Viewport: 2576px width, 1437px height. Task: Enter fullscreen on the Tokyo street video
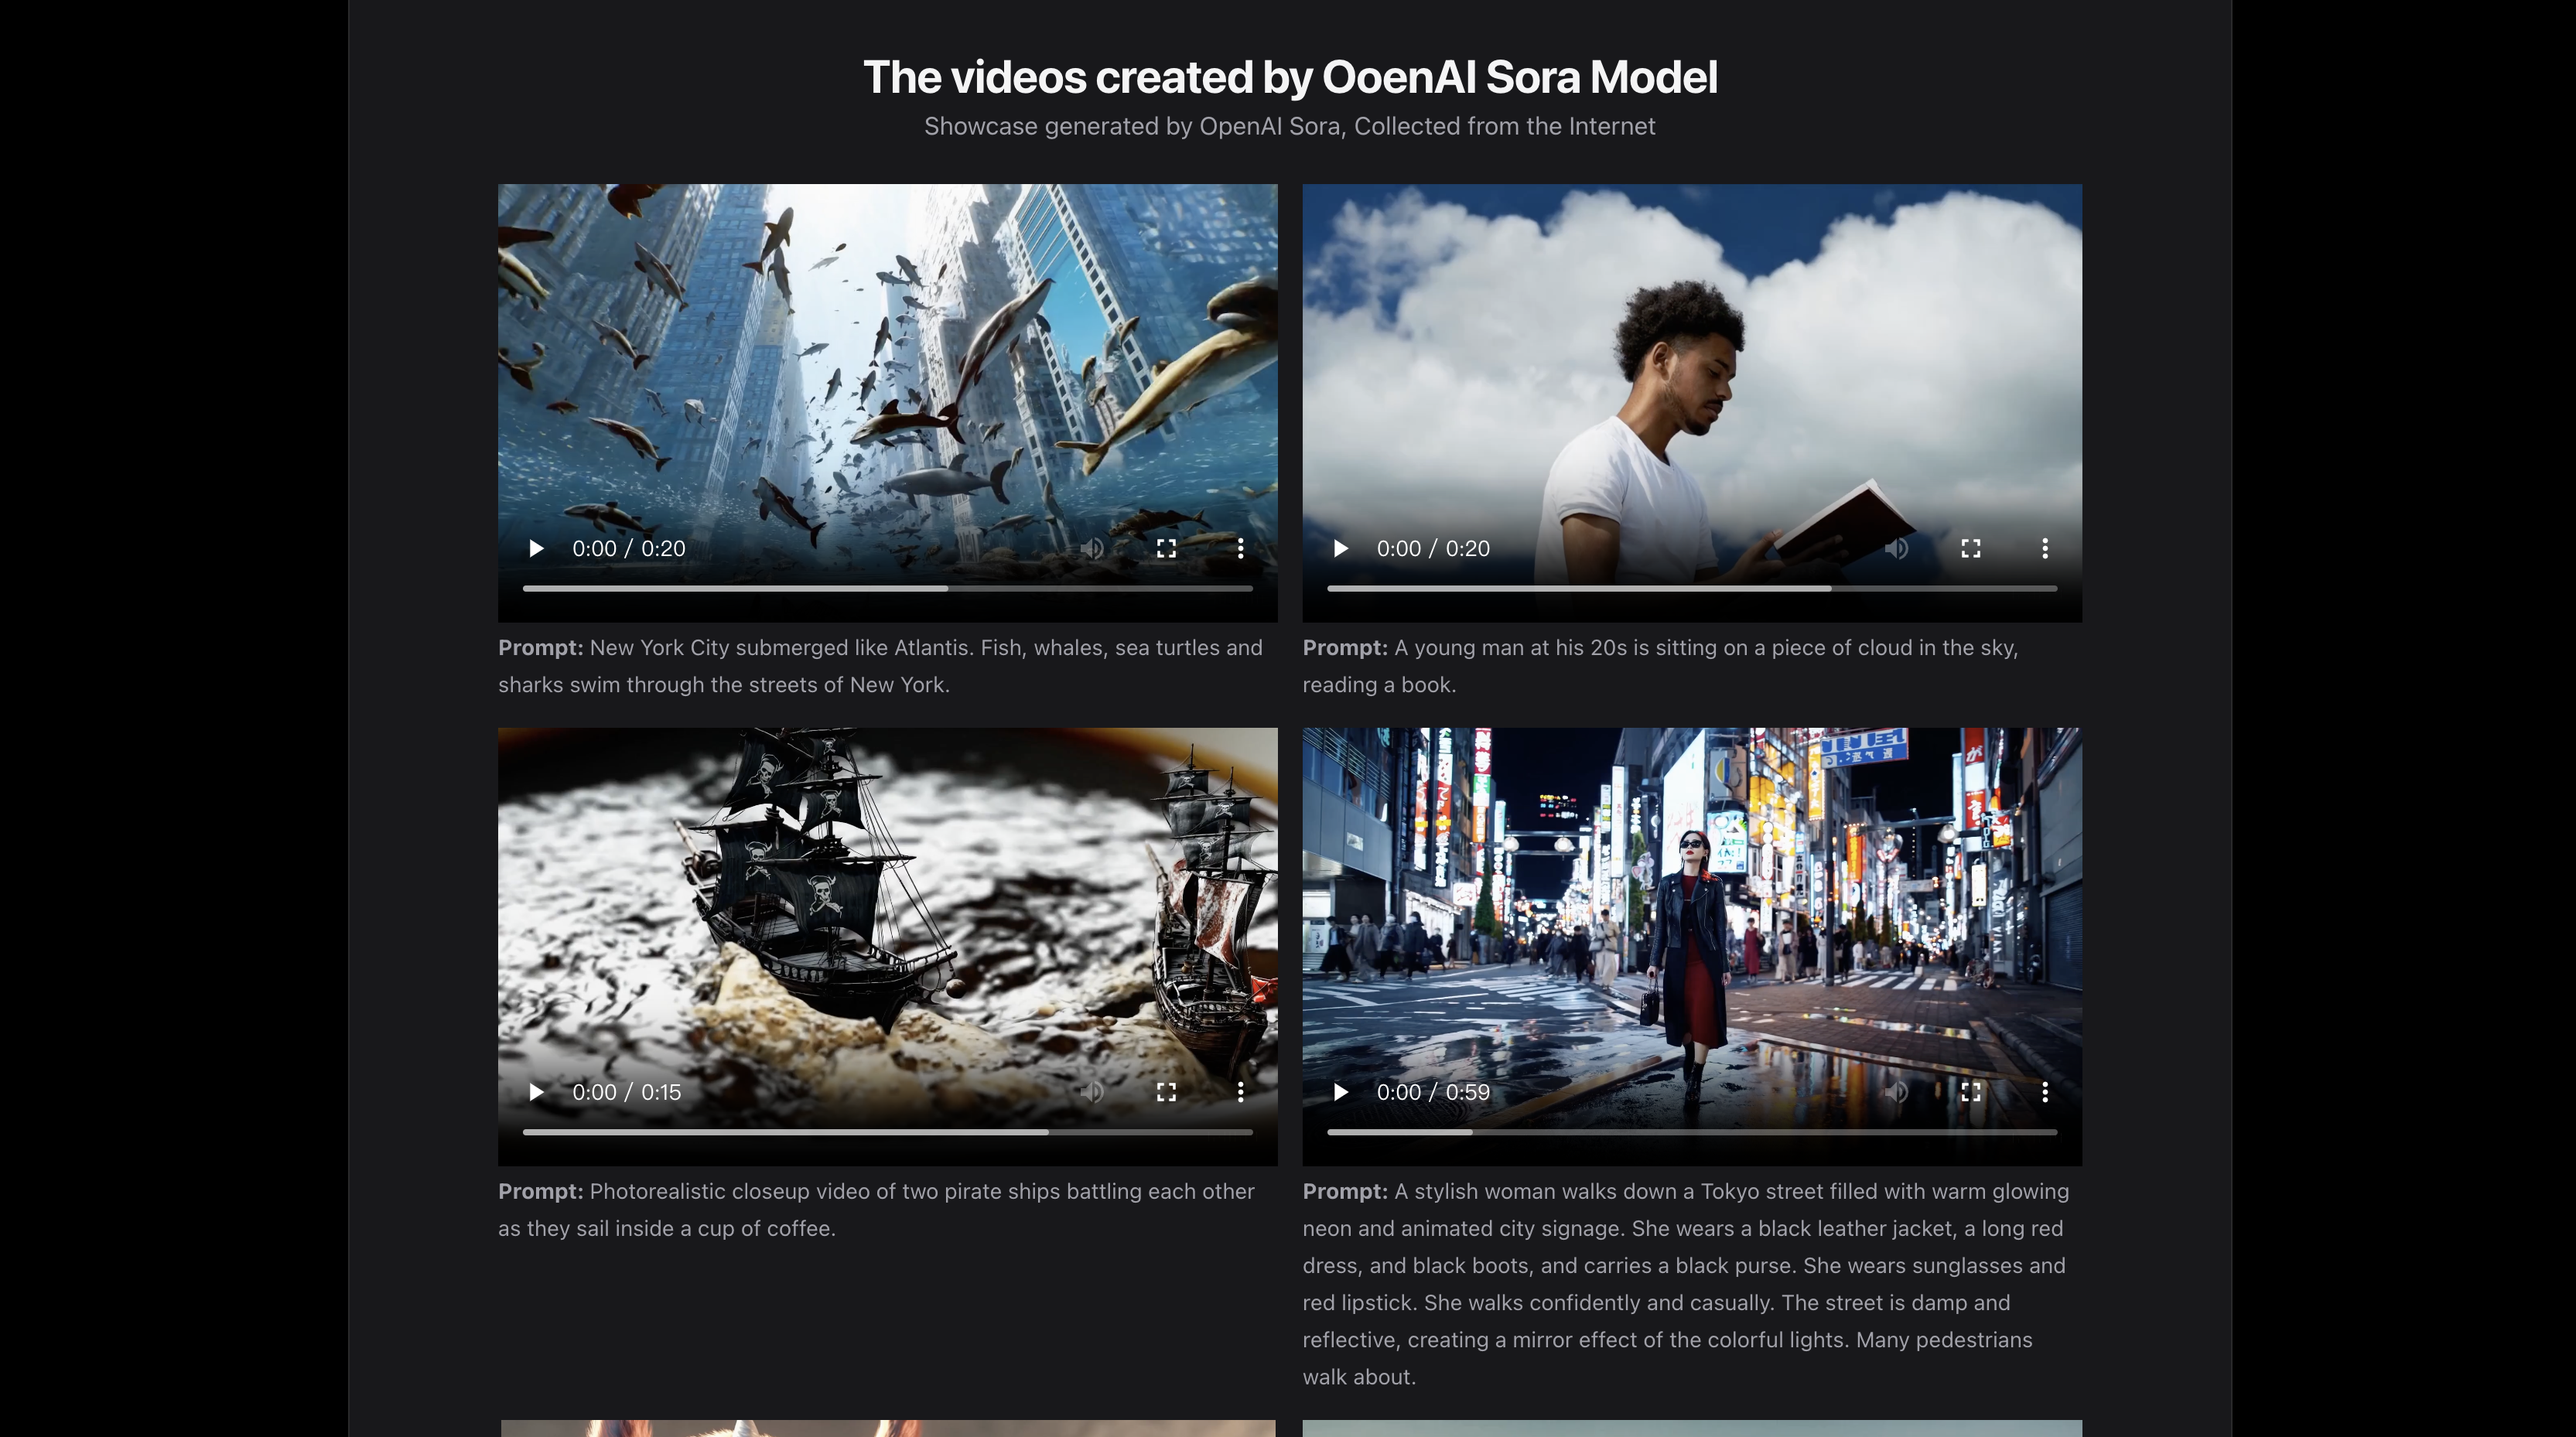point(1970,1092)
